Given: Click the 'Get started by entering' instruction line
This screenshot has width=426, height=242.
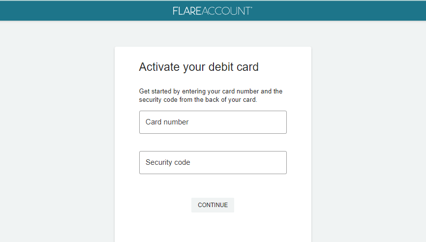Looking at the screenshot, I should pyautogui.click(x=211, y=91).
